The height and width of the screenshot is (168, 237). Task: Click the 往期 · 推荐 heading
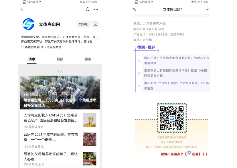pos(146,47)
